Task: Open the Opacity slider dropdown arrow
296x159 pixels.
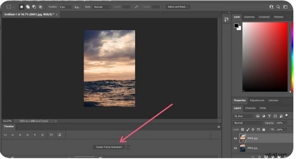Action: point(285,123)
